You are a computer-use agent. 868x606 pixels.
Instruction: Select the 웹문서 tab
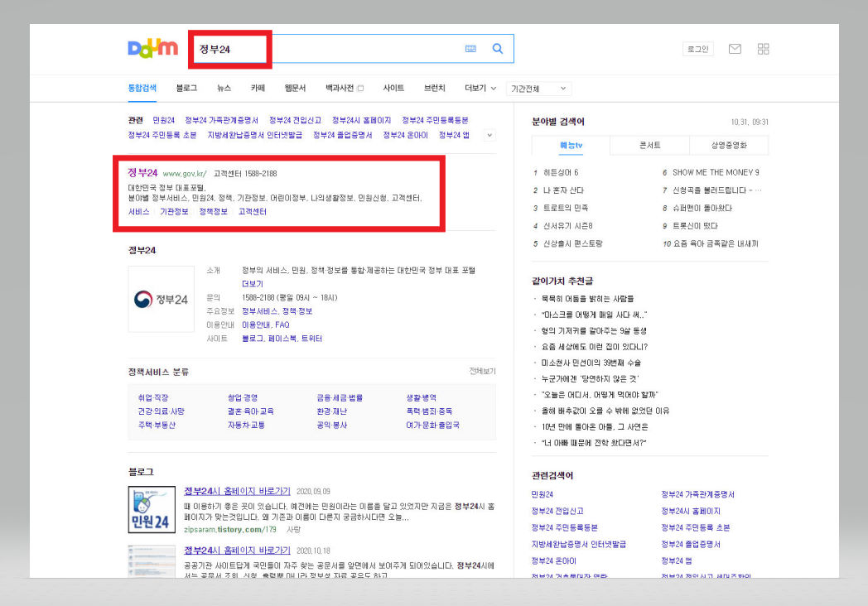coord(295,88)
